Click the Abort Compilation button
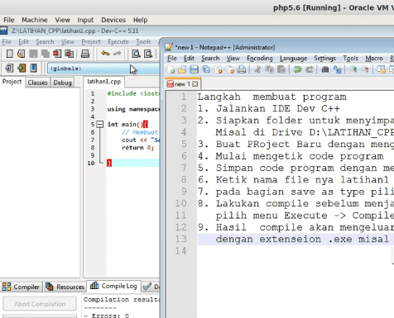The width and height of the screenshot is (394, 318). 40,304
